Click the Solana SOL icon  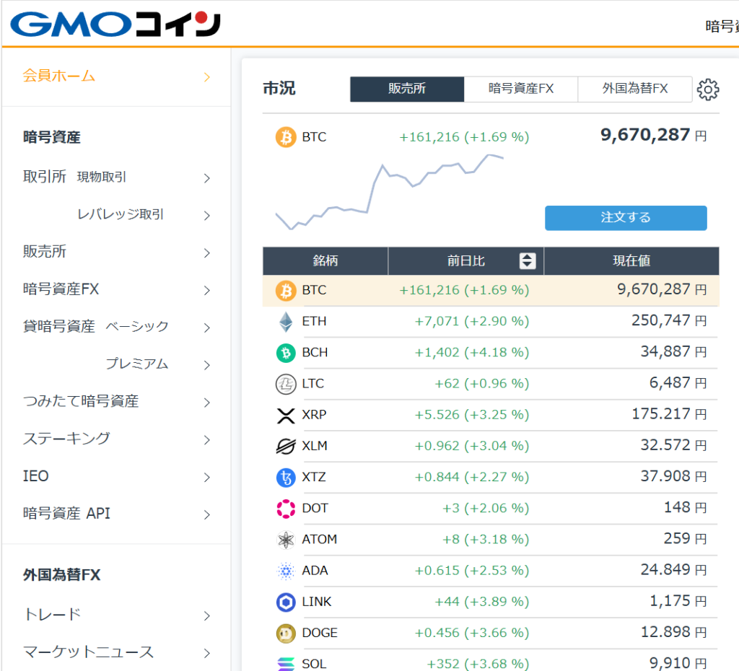pyautogui.click(x=286, y=664)
